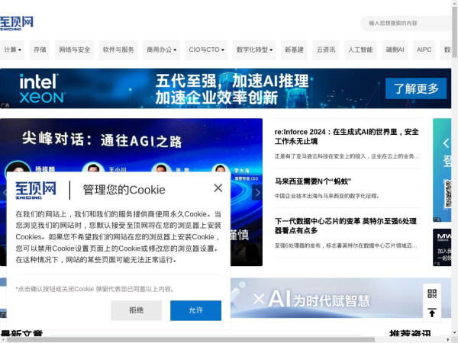Click the 管理您的Cookie dialog title

[124, 190]
